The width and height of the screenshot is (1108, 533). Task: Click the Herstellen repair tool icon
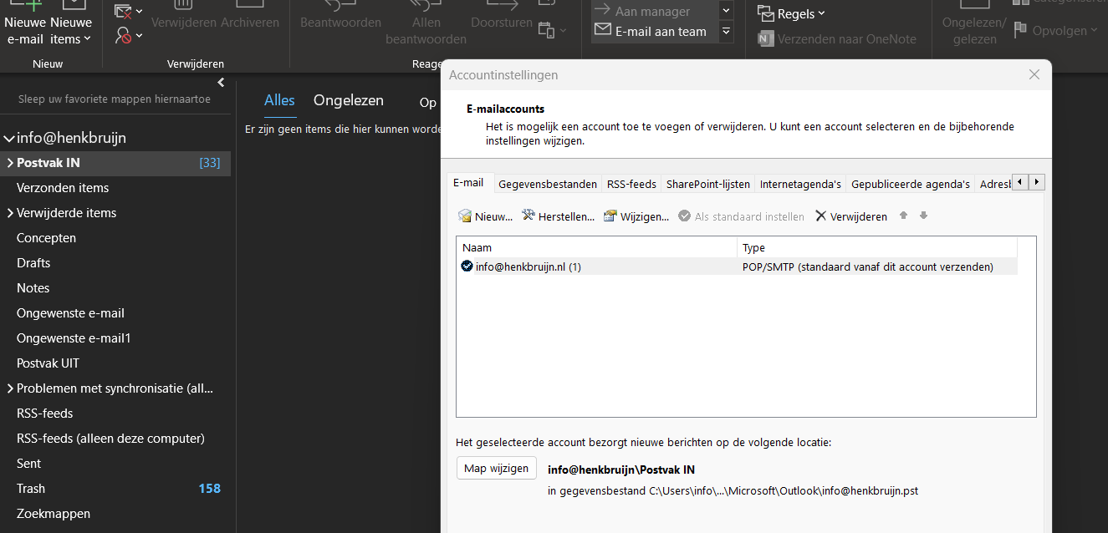click(x=528, y=216)
